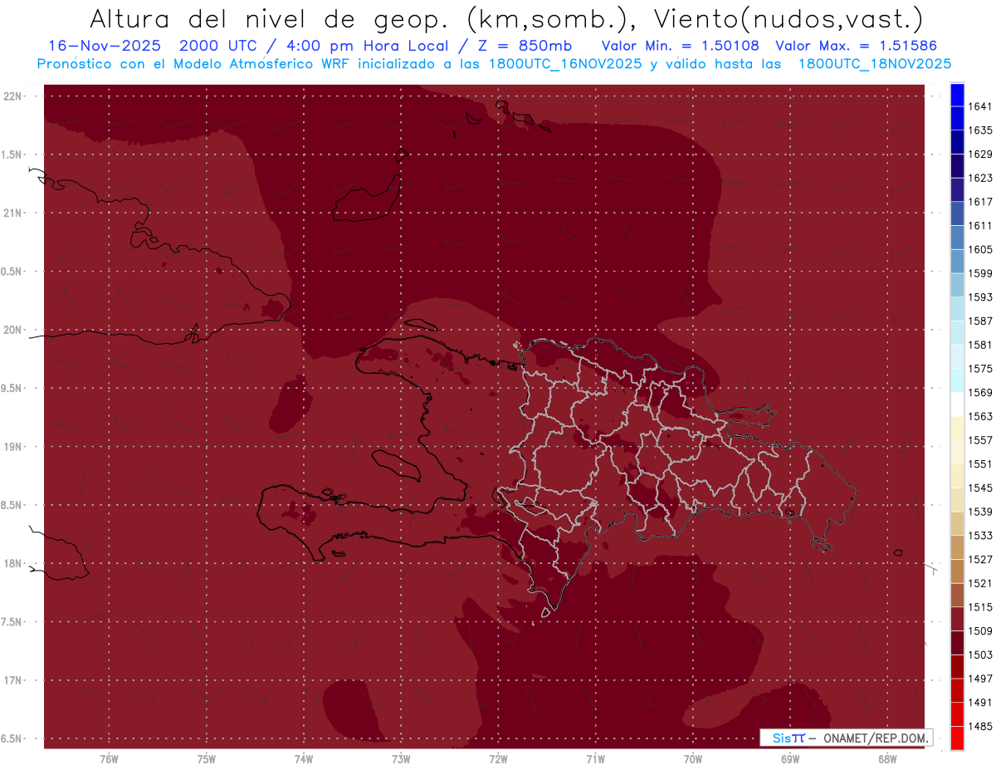
Task: Click the legend value "1509"
Action: click(980, 630)
